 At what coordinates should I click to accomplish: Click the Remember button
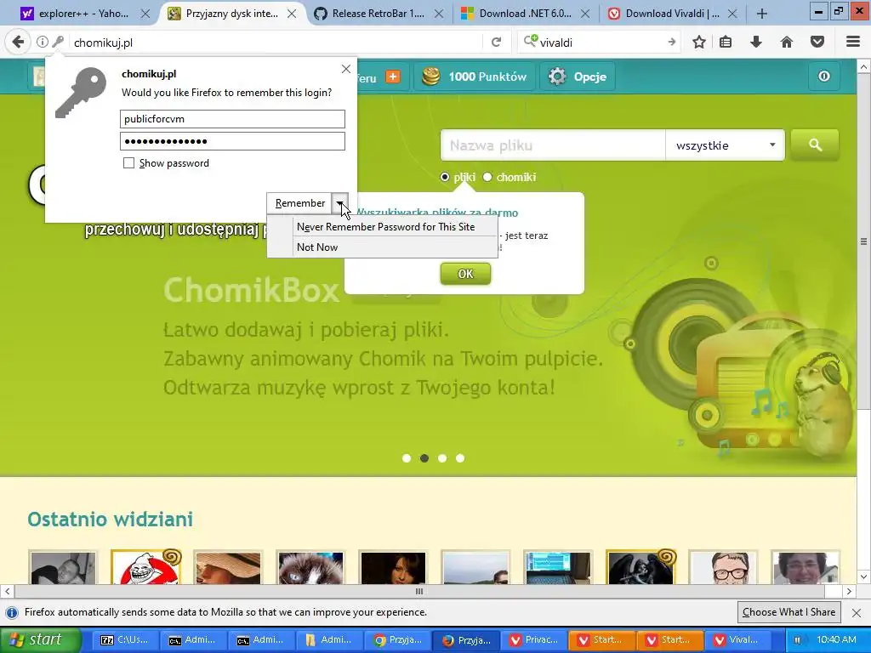(300, 203)
